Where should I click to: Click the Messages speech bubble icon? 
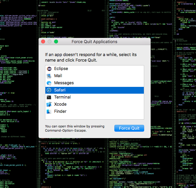(49, 83)
